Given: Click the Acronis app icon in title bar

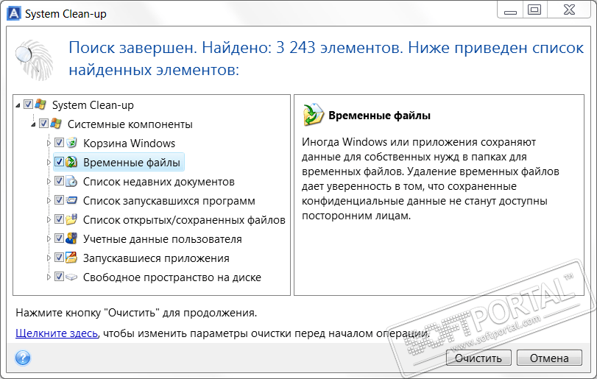Looking at the screenshot, I should pos(14,13).
